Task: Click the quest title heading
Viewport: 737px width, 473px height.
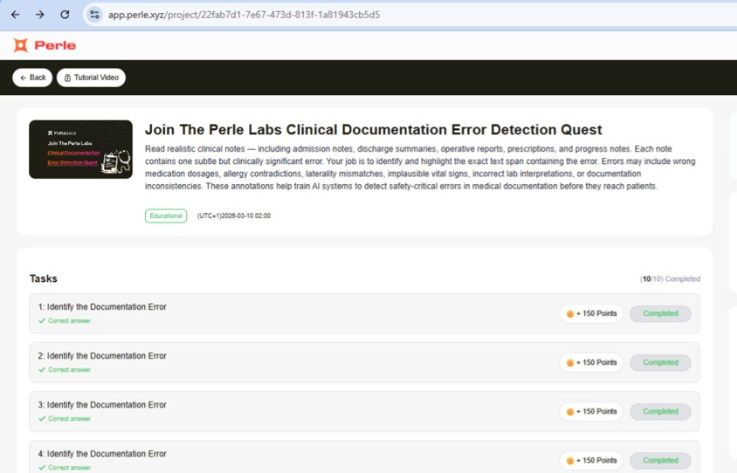Action: (x=373, y=130)
